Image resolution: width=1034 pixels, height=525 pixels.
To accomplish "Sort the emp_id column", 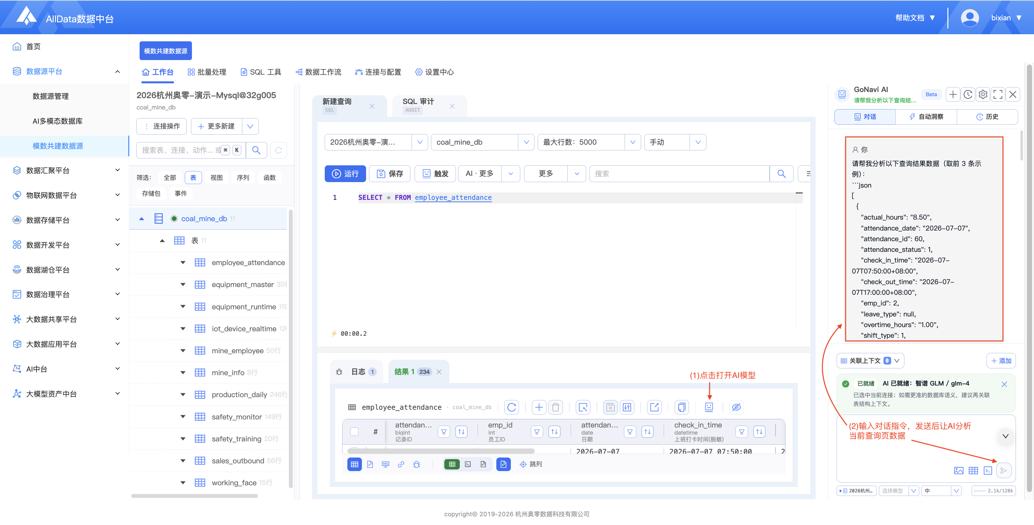I will [x=554, y=432].
